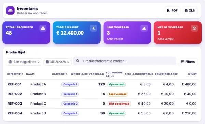
Task: Click profit value € 216,00
Action: (189, 113)
